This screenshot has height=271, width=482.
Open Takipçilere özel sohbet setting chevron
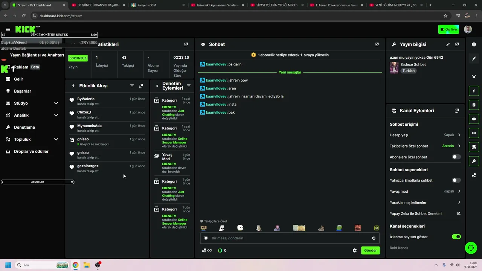(x=459, y=146)
